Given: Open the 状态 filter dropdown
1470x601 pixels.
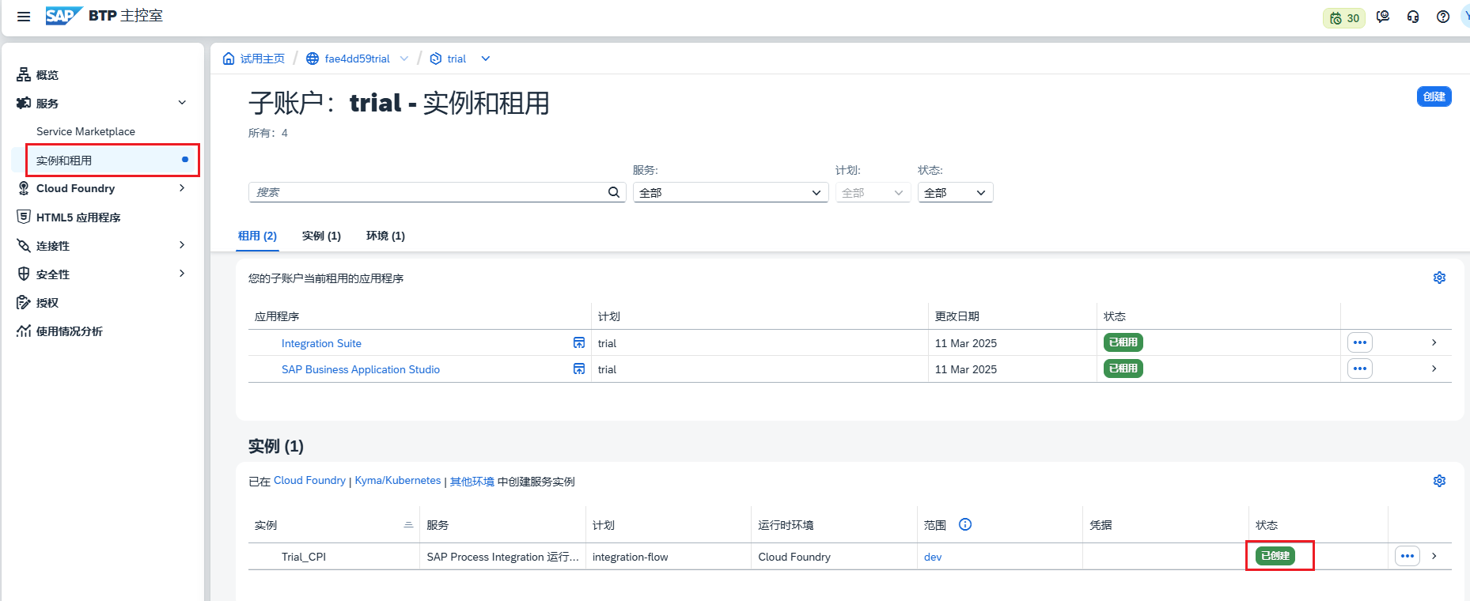Looking at the screenshot, I should pyautogui.click(x=955, y=192).
